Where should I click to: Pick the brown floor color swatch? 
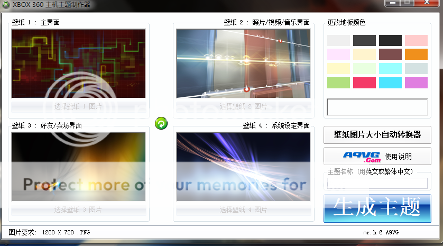[390, 54]
